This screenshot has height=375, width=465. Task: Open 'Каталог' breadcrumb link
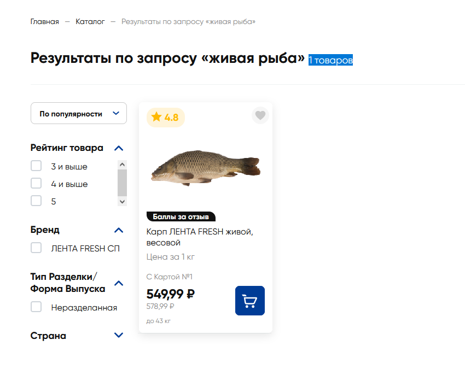[x=90, y=22]
